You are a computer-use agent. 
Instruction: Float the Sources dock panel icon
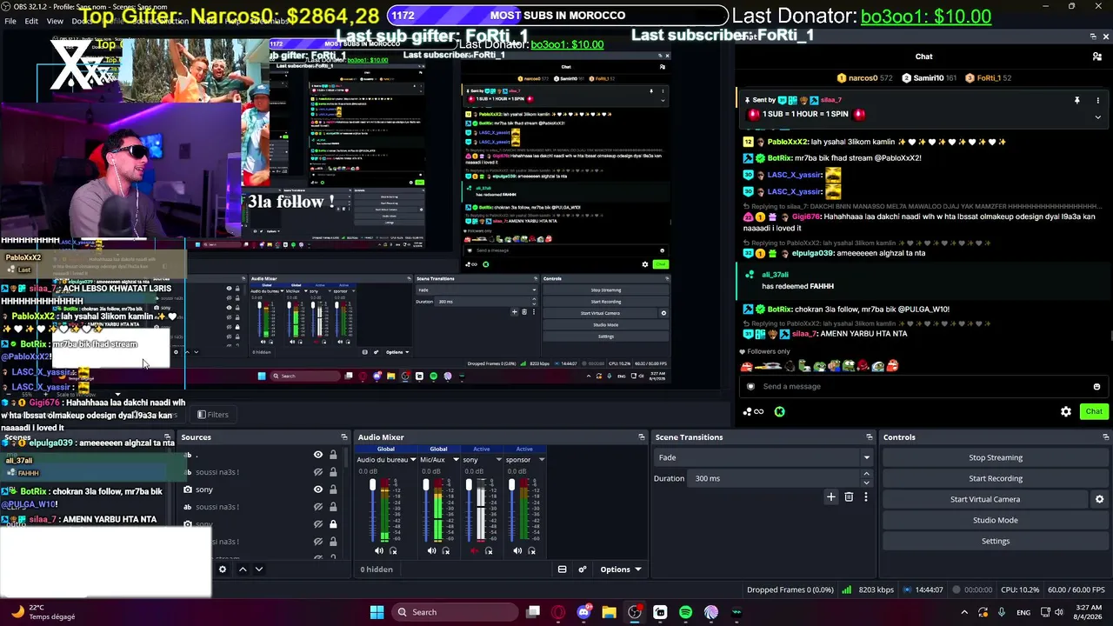pyautogui.click(x=343, y=437)
